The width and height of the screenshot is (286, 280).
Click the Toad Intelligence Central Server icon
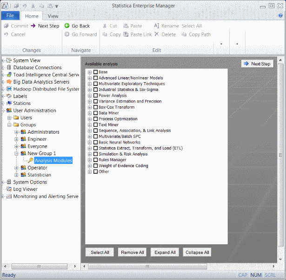(9, 74)
